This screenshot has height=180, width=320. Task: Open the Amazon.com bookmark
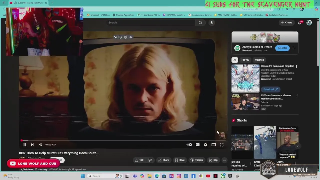pos(200,15)
